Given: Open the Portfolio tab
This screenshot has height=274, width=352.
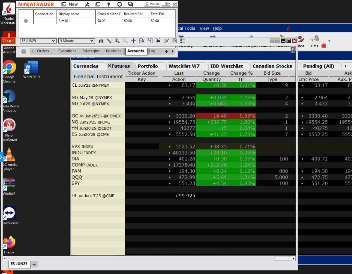Looking at the screenshot, I should [x=148, y=66].
